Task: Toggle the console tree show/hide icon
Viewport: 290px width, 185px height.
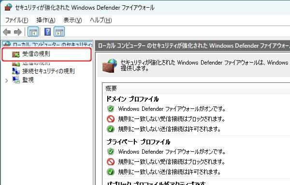Action: pos(33,32)
